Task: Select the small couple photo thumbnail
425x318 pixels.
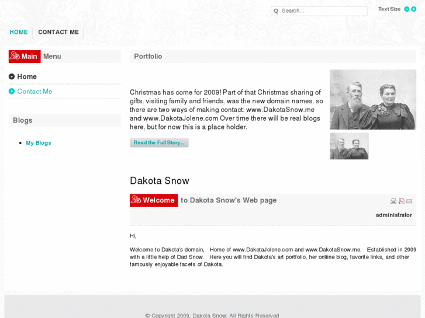Action: pos(349,146)
